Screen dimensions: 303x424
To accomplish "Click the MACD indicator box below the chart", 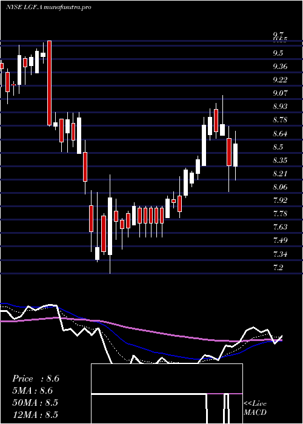I will (x=167, y=394).
